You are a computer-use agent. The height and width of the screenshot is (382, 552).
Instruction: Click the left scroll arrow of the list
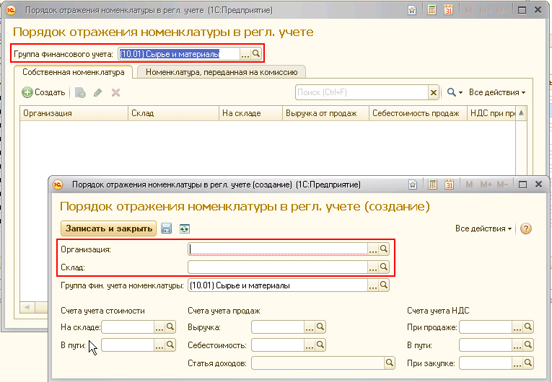click(27, 308)
